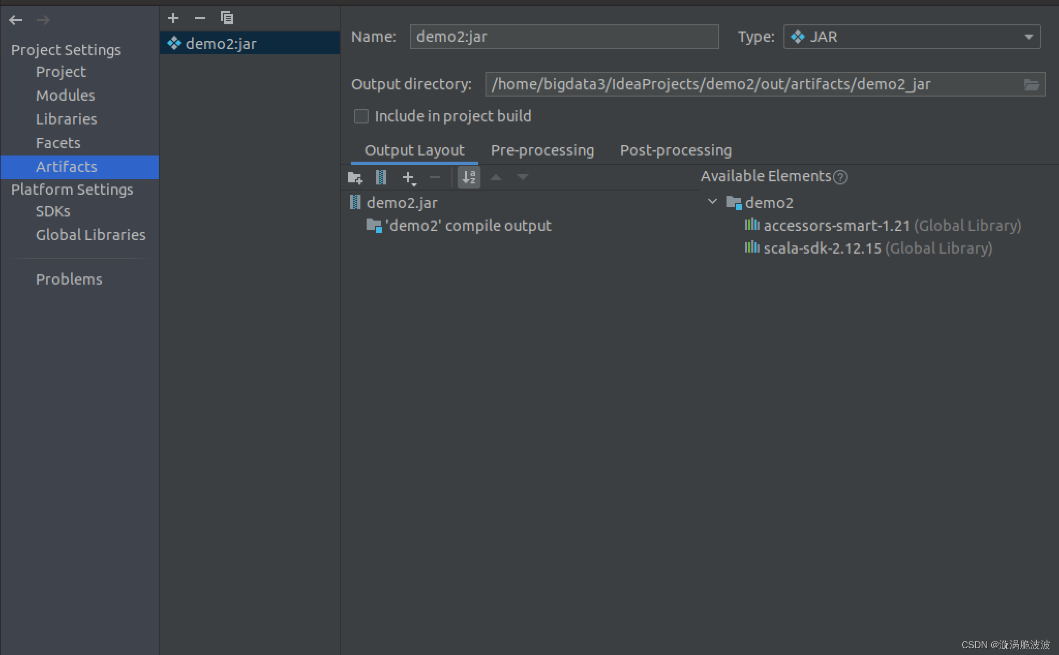Open Modules in Project Settings
Image resolution: width=1059 pixels, height=655 pixels.
[66, 96]
